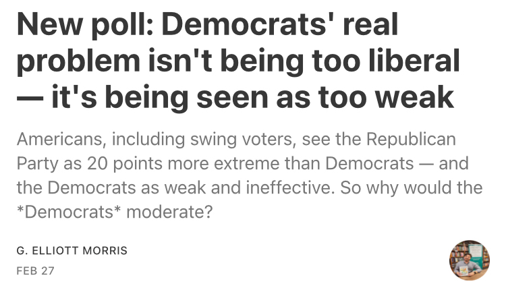Click the word "Americans" starting the subtitle
506x292 pixels.
point(61,139)
